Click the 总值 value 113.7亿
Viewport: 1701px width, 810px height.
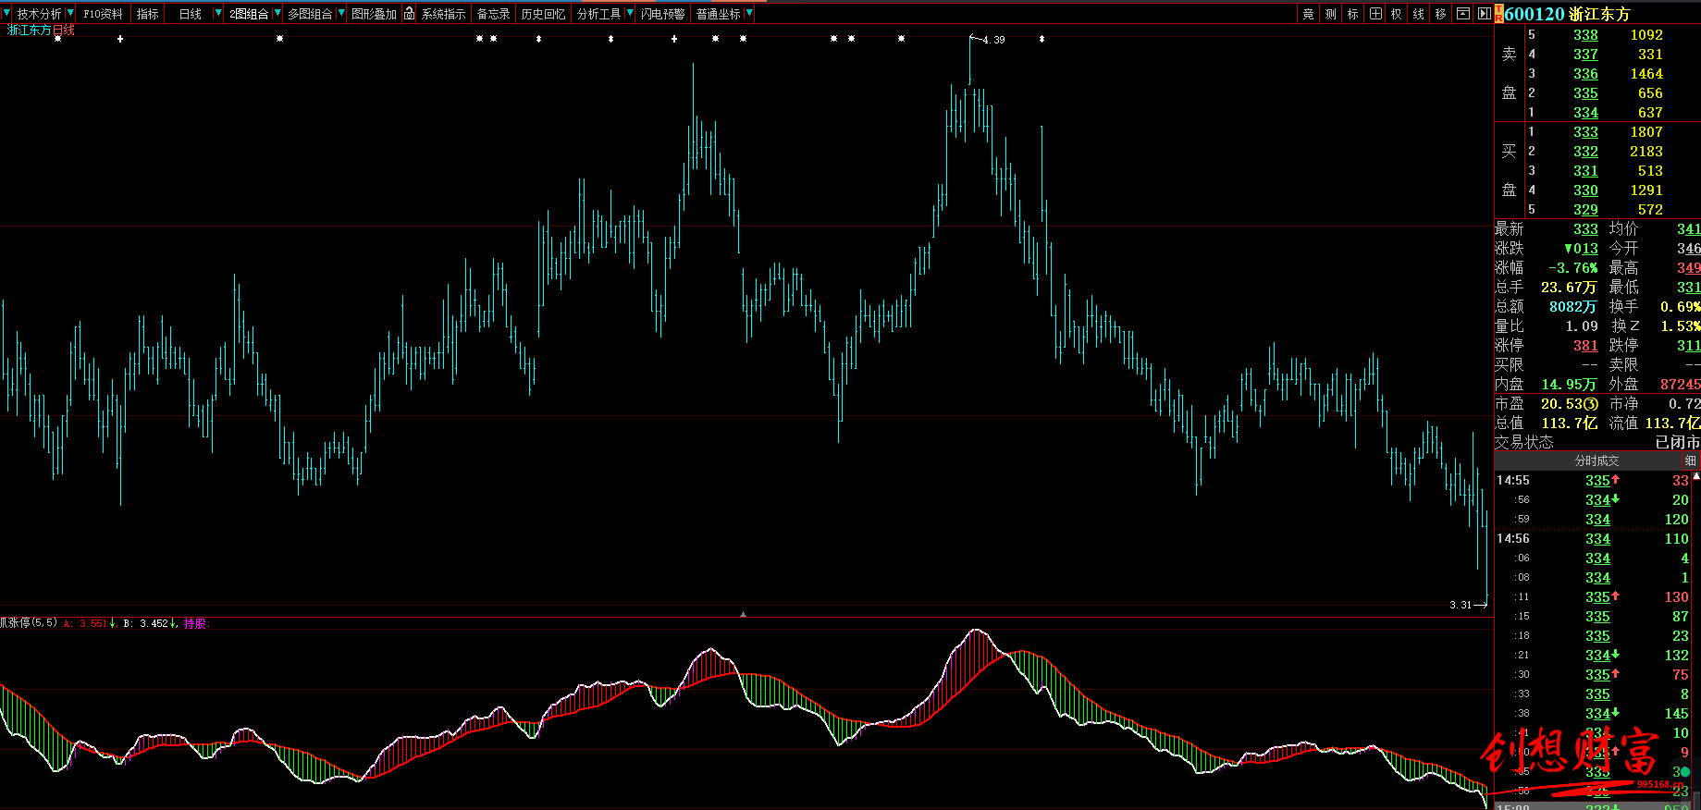(1570, 423)
